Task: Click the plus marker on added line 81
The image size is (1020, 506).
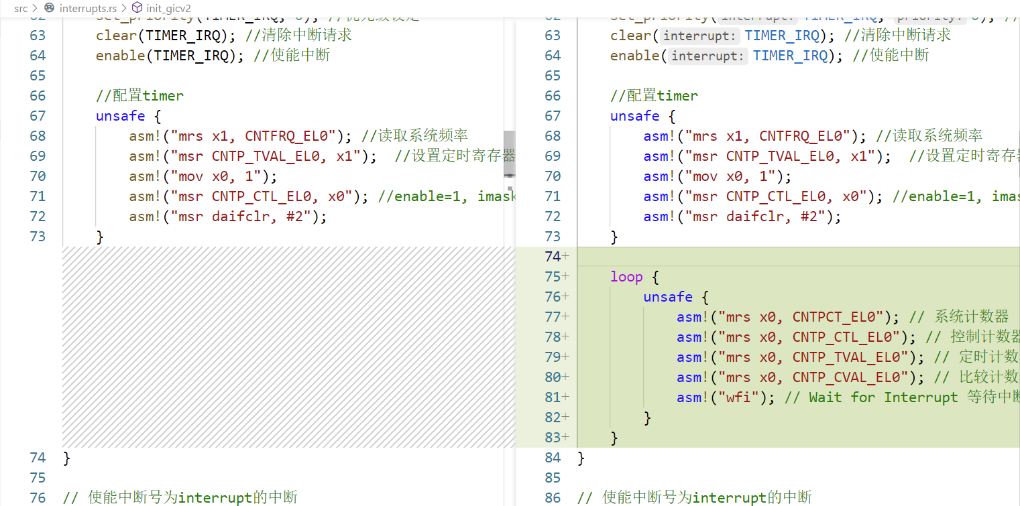Action: tap(566, 397)
